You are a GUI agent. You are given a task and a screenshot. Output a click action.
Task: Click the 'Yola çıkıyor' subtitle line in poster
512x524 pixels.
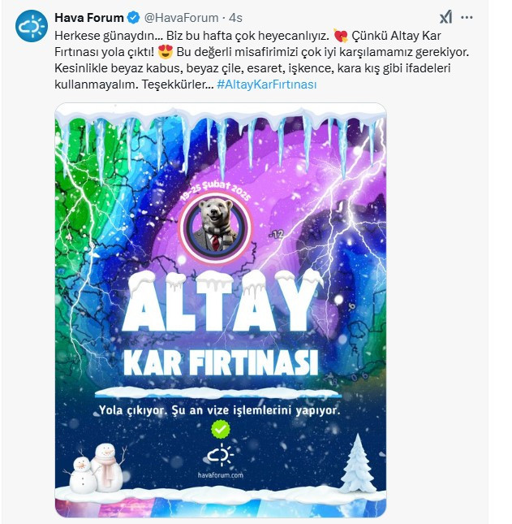(x=220, y=410)
